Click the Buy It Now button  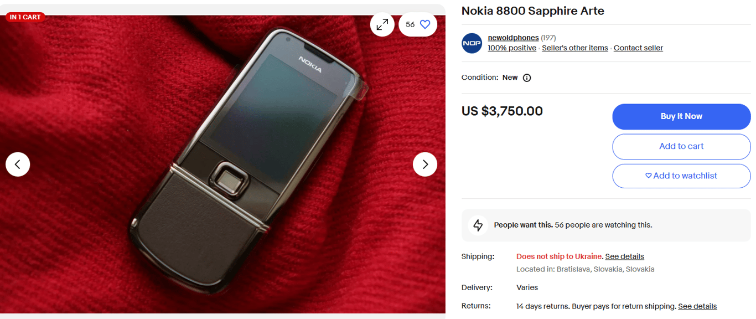(681, 116)
